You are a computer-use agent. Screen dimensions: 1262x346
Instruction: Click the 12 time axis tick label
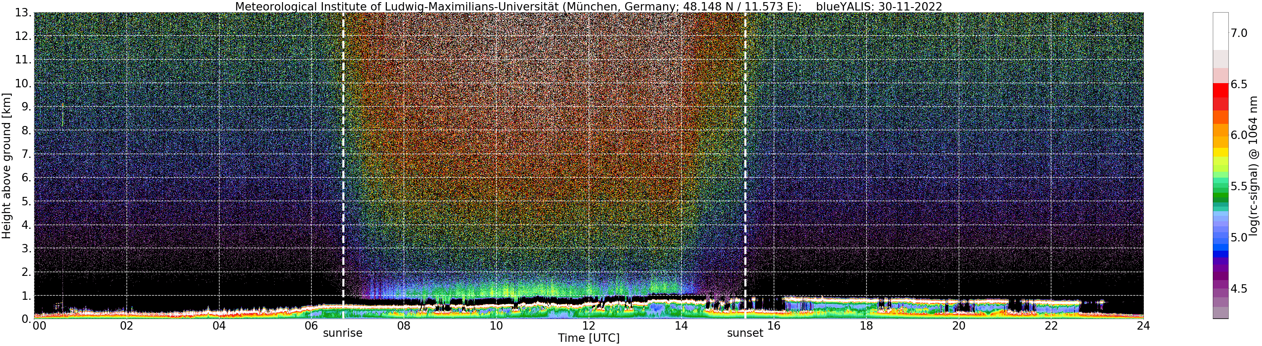point(589,326)
